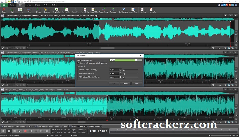
Task: Toggle loop playback mode
Action: (14, 131)
